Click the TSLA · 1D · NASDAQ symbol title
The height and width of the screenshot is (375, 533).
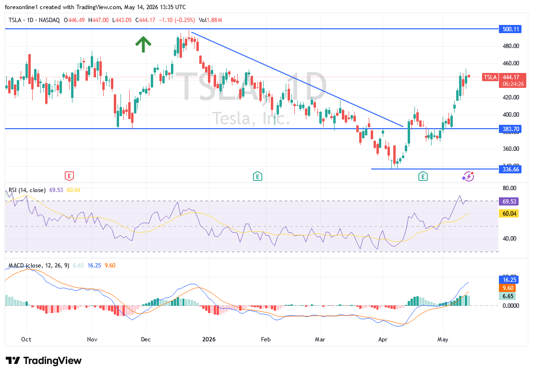(x=34, y=20)
